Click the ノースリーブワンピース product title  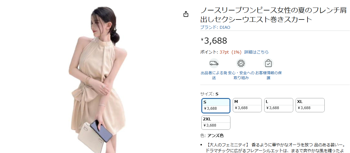pos(273,15)
